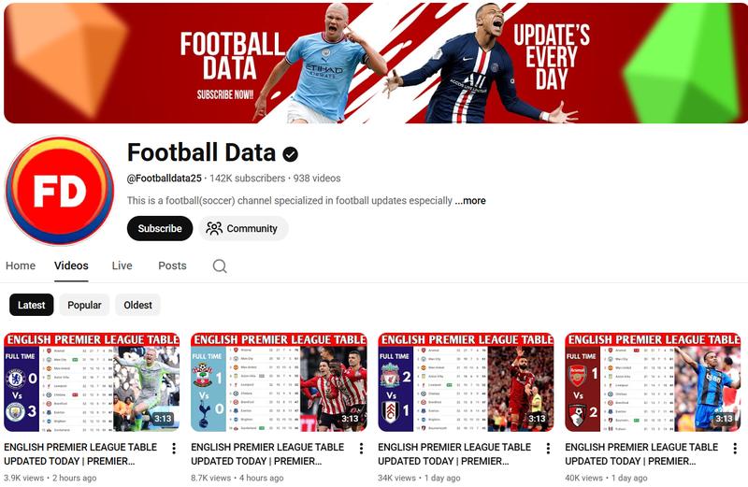Open the FD channel profile picture
Screen dimensions: 748x487
[x=59, y=191]
